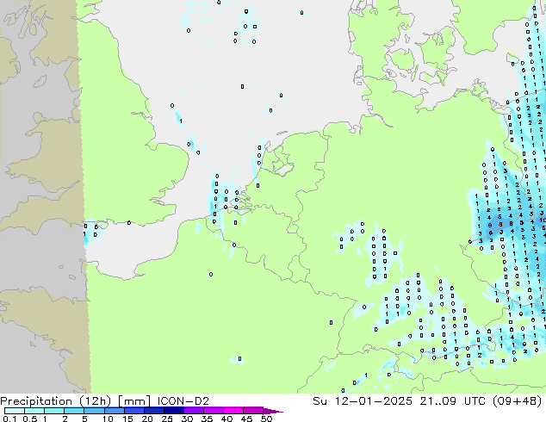
Task: Click the 'Precipitation (12h)' title text
Action: pos(56,401)
